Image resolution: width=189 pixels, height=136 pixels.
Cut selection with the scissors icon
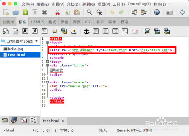57,12
